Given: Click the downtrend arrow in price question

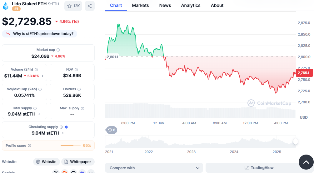Looking at the screenshot, I should pos(8,34).
